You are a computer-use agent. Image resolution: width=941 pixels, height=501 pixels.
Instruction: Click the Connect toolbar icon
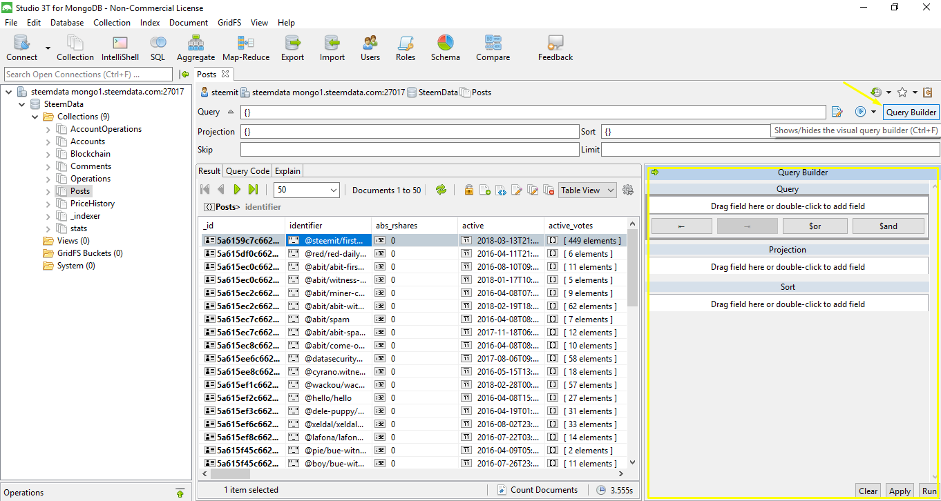[x=21, y=48]
